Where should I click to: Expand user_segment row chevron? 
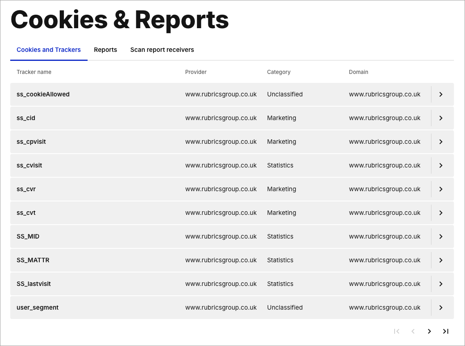(x=441, y=308)
